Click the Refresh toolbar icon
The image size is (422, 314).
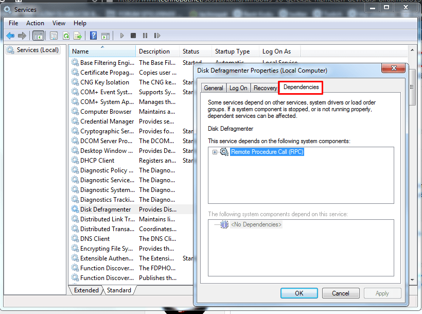66,36
